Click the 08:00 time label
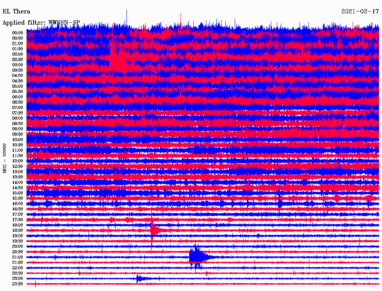Image resolution: width=382 pixels, height=291 pixels. (18, 118)
